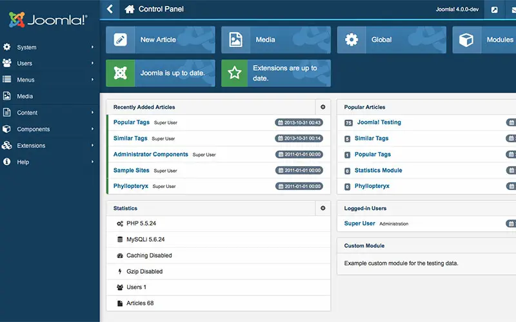Click the Help info icon in sidebar
Screen dimensions: 516x322
pyautogui.click(x=7, y=162)
